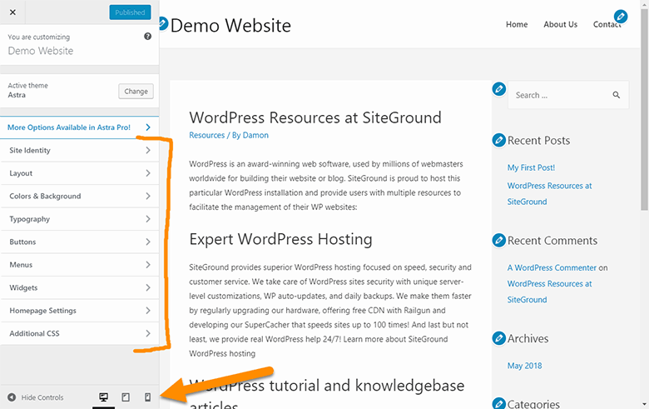Screen dimensions: 649x409
Task: Open Recent Posts WordPress Resources at SiteGround link
Action: coord(550,193)
